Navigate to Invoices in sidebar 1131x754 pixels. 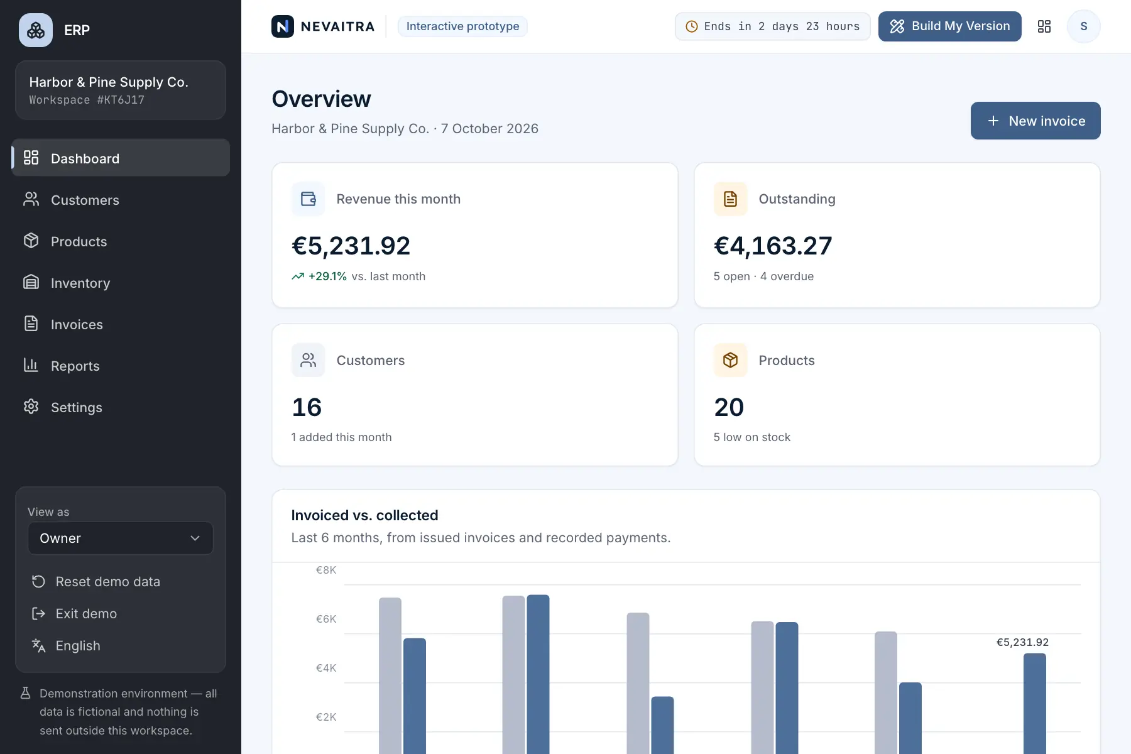(x=121, y=324)
